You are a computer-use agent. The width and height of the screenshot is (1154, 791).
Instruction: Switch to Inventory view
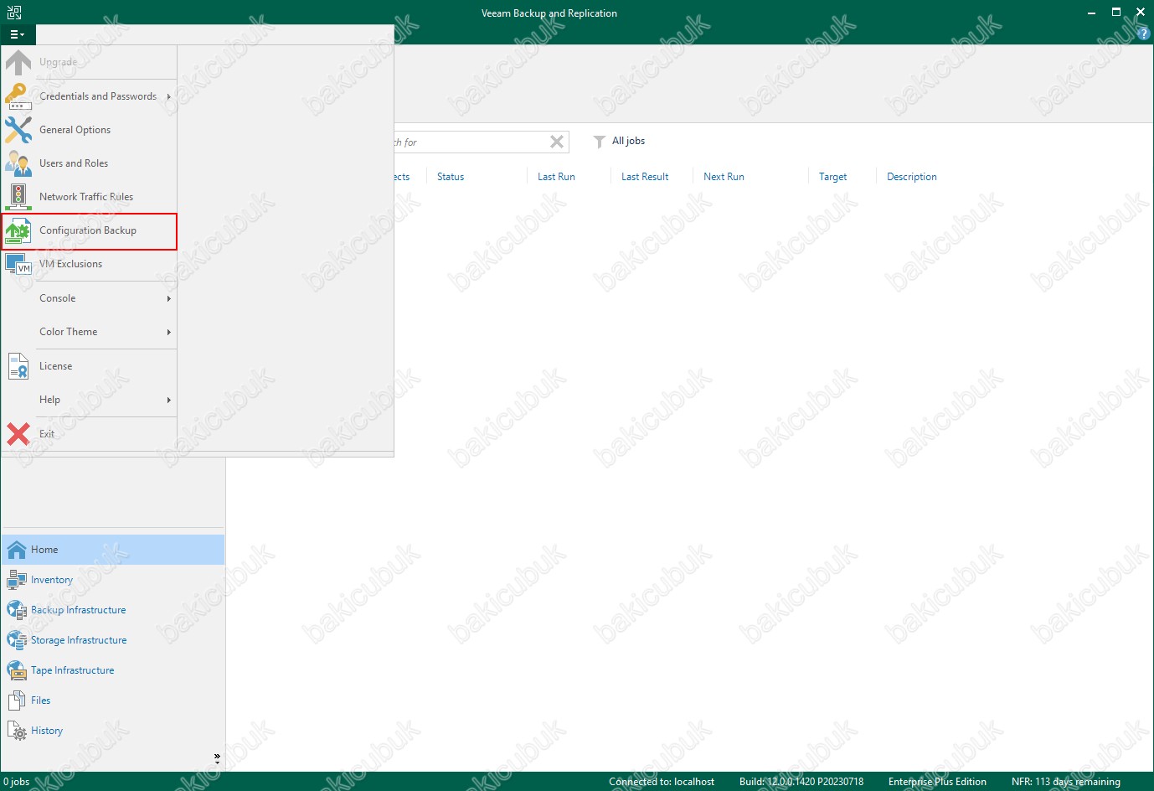click(x=113, y=580)
